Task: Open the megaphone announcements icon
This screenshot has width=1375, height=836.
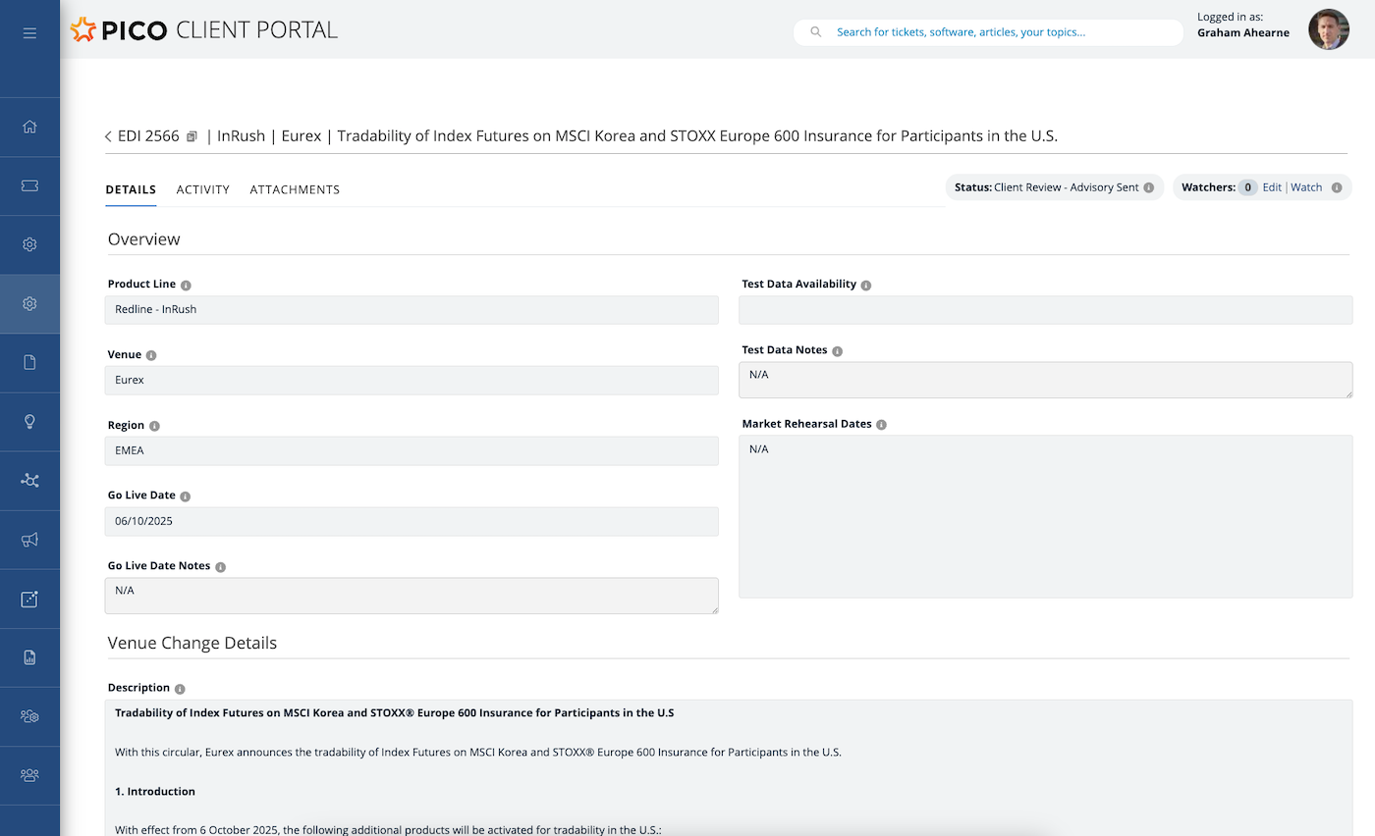Action: click(x=29, y=539)
